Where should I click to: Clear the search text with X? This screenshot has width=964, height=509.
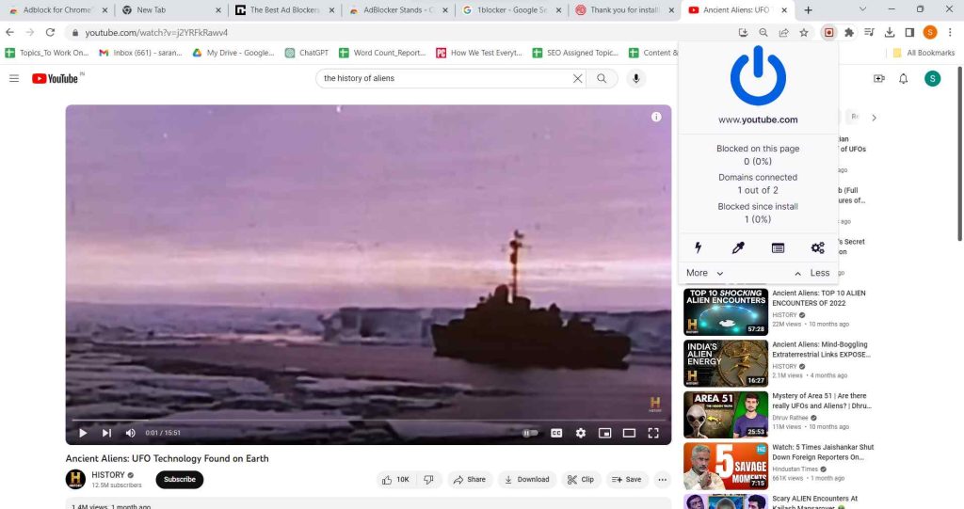pyautogui.click(x=577, y=79)
